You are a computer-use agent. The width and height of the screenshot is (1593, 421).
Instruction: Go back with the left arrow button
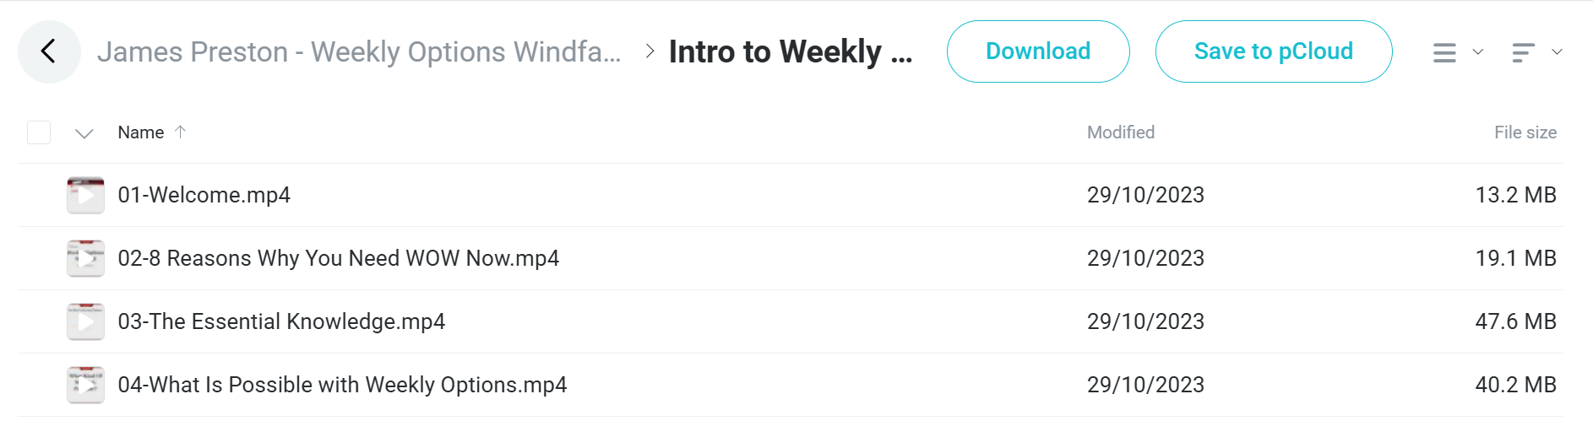click(49, 51)
